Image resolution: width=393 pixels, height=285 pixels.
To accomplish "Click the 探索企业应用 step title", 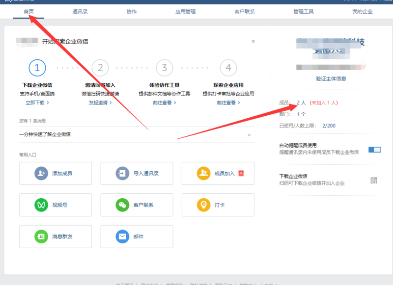I will [x=228, y=85].
